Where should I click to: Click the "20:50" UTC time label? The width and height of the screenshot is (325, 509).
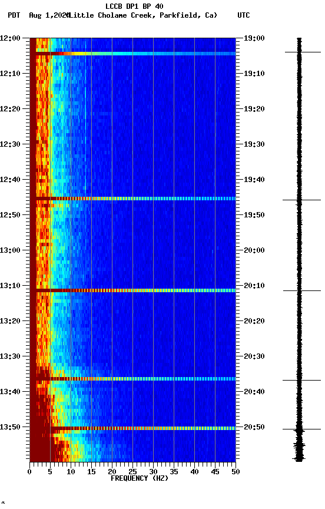point(254,427)
